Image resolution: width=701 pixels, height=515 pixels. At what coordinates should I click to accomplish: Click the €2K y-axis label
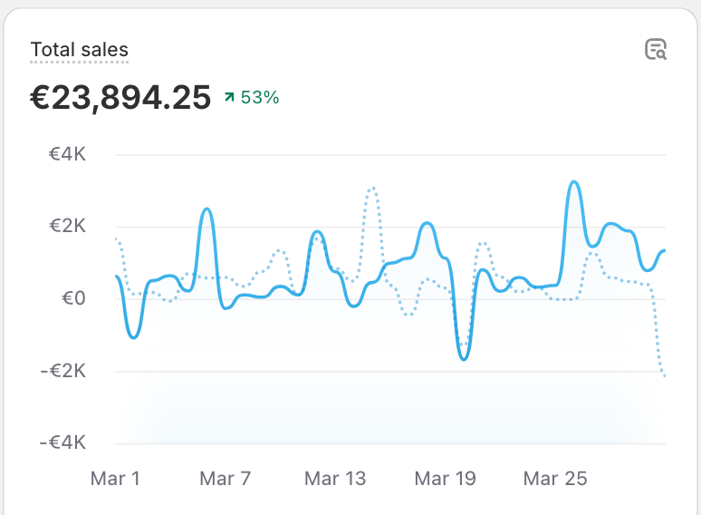click(x=67, y=226)
